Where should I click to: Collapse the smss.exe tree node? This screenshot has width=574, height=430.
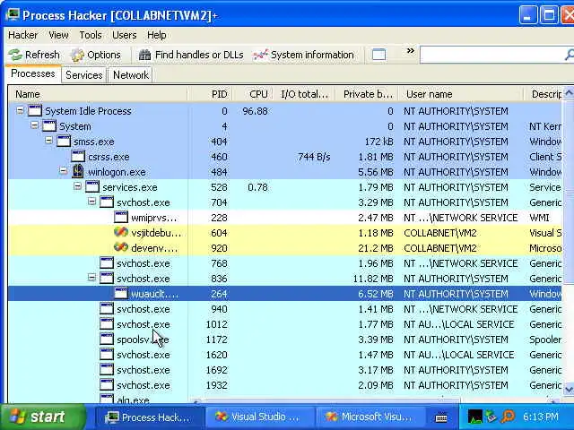pos(48,141)
